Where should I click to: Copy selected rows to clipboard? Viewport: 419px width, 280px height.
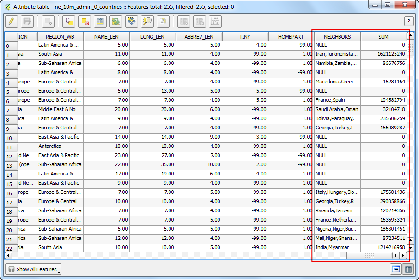coord(163,21)
